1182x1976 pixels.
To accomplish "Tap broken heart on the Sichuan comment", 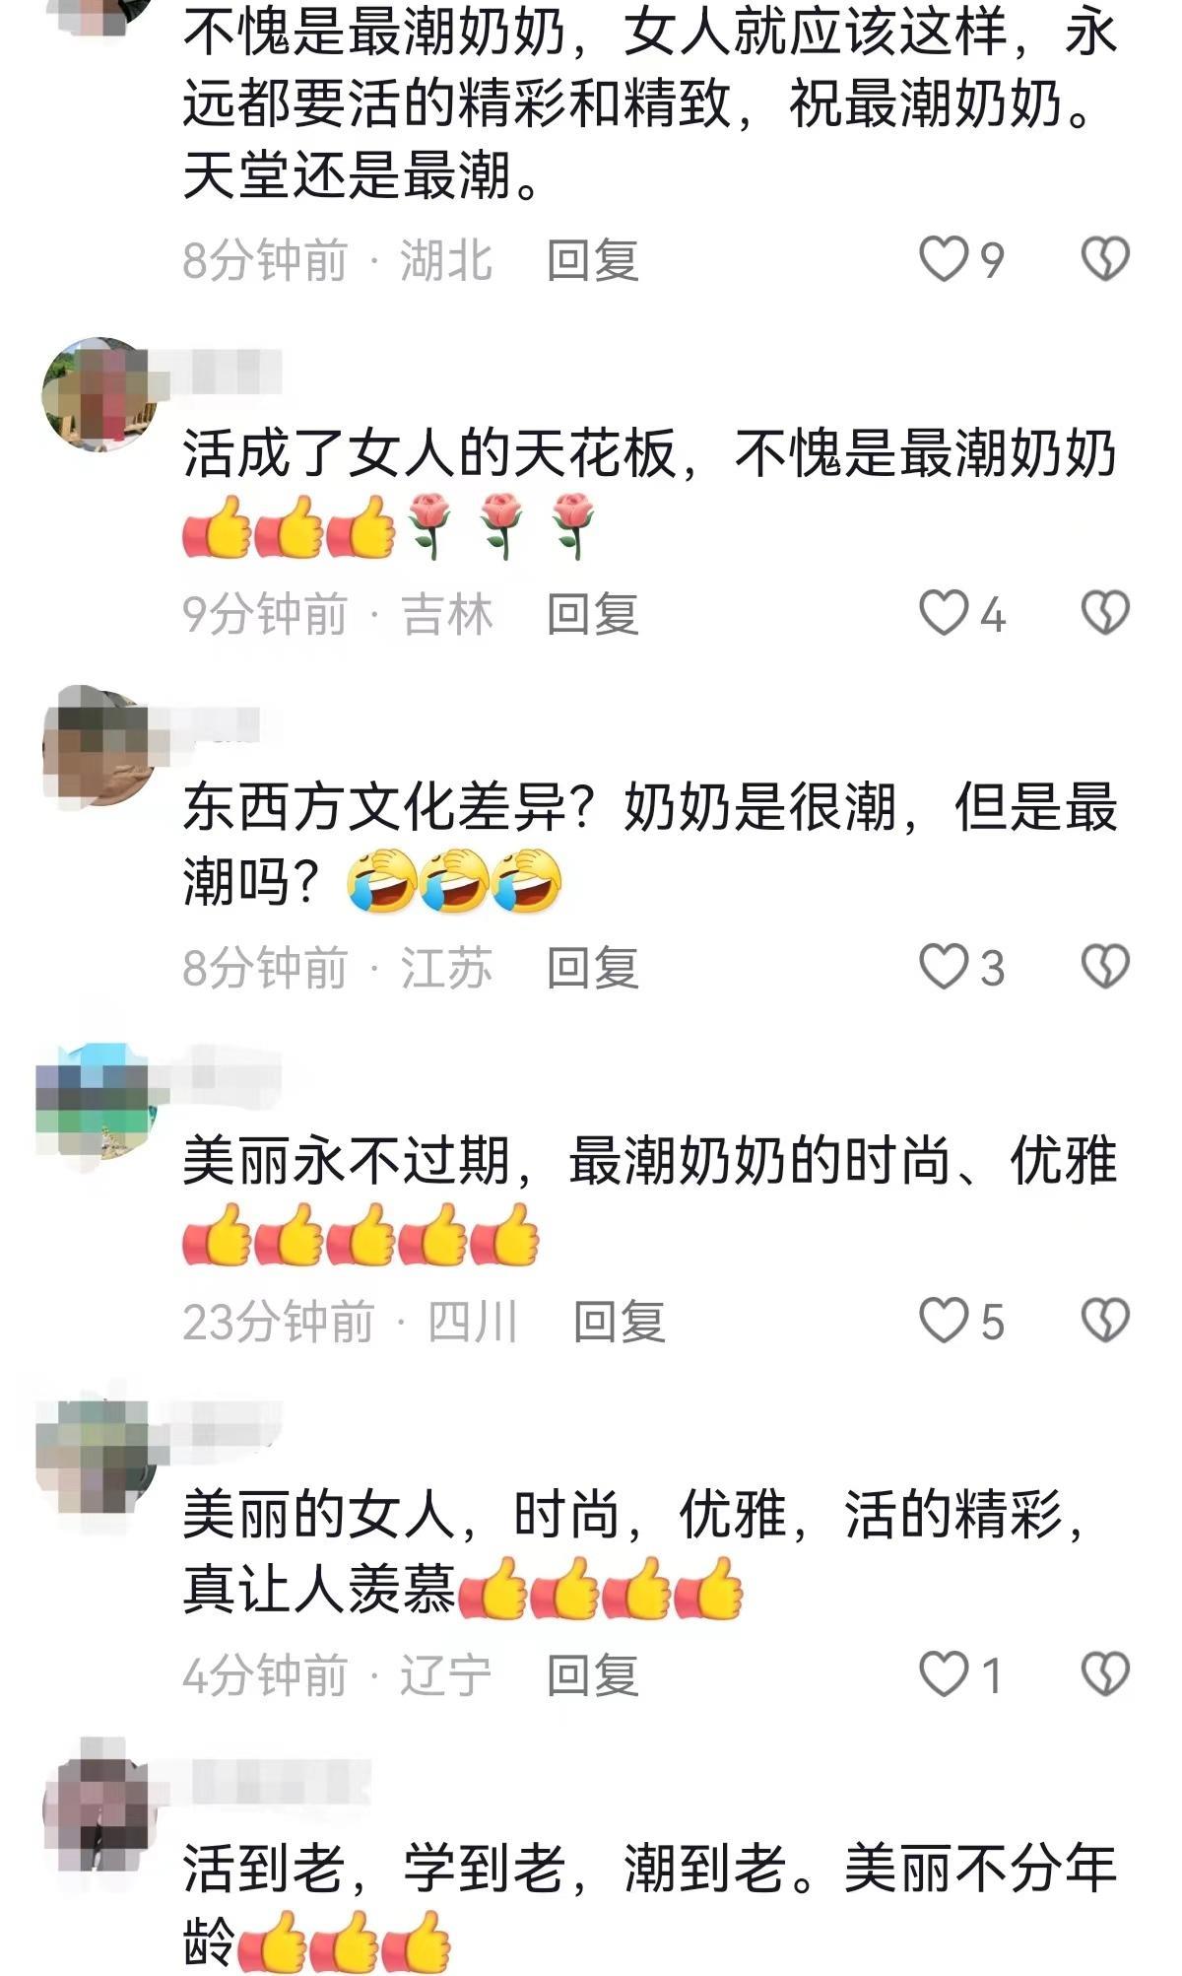I will (1105, 1321).
